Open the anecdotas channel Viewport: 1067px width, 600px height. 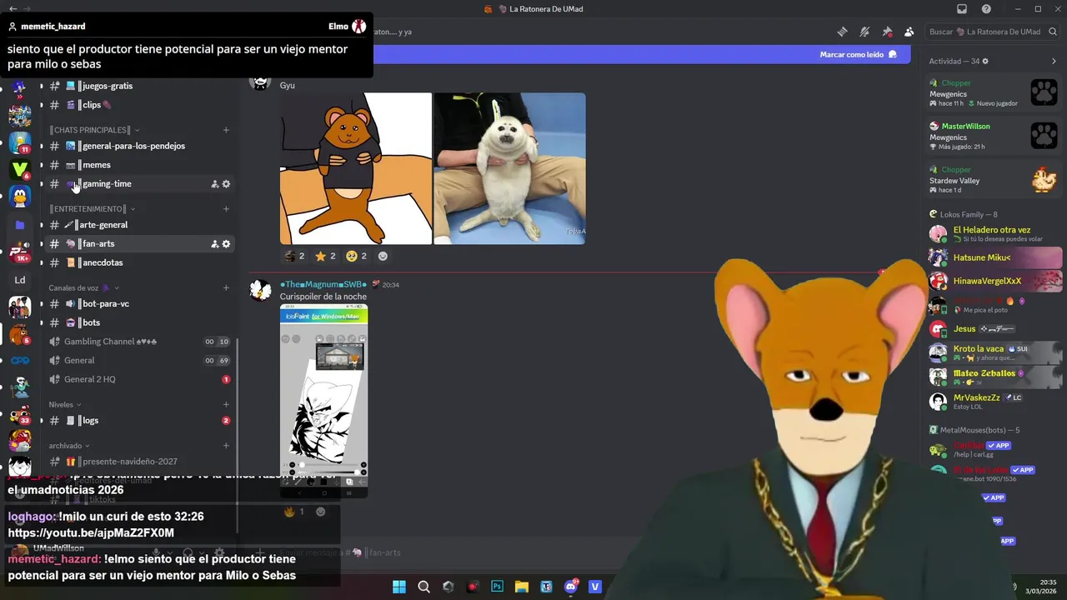pyautogui.click(x=140, y=262)
